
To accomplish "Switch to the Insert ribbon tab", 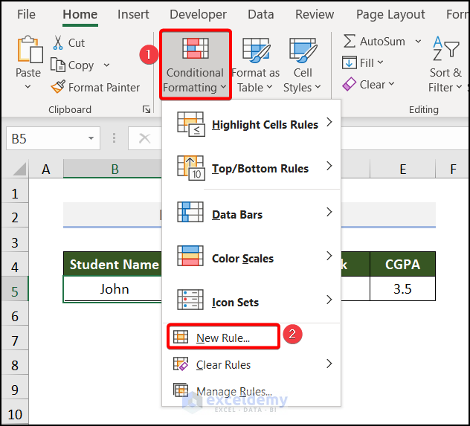I will [x=133, y=15].
